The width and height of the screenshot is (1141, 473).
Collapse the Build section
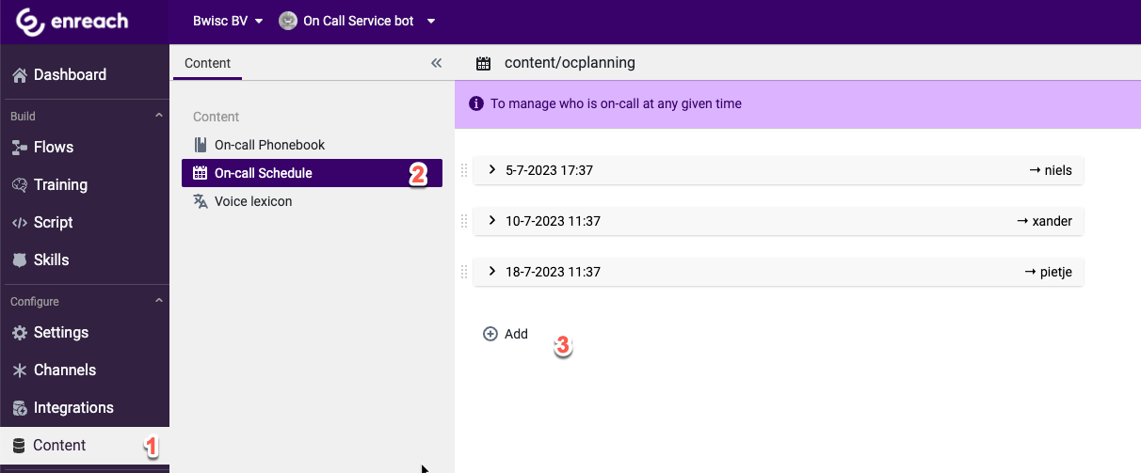pyautogui.click(x=158, y=116)
